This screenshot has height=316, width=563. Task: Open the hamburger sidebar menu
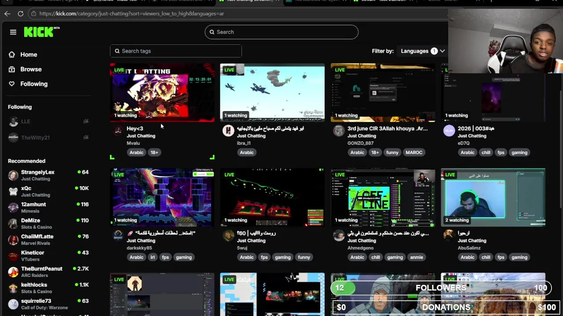13,32
